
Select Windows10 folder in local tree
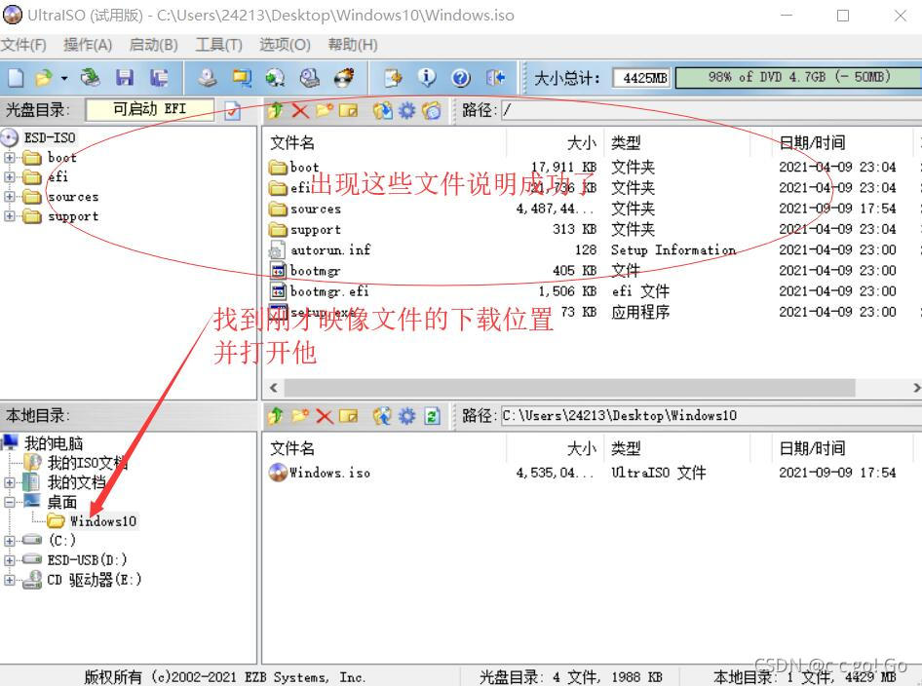(103, 520)
